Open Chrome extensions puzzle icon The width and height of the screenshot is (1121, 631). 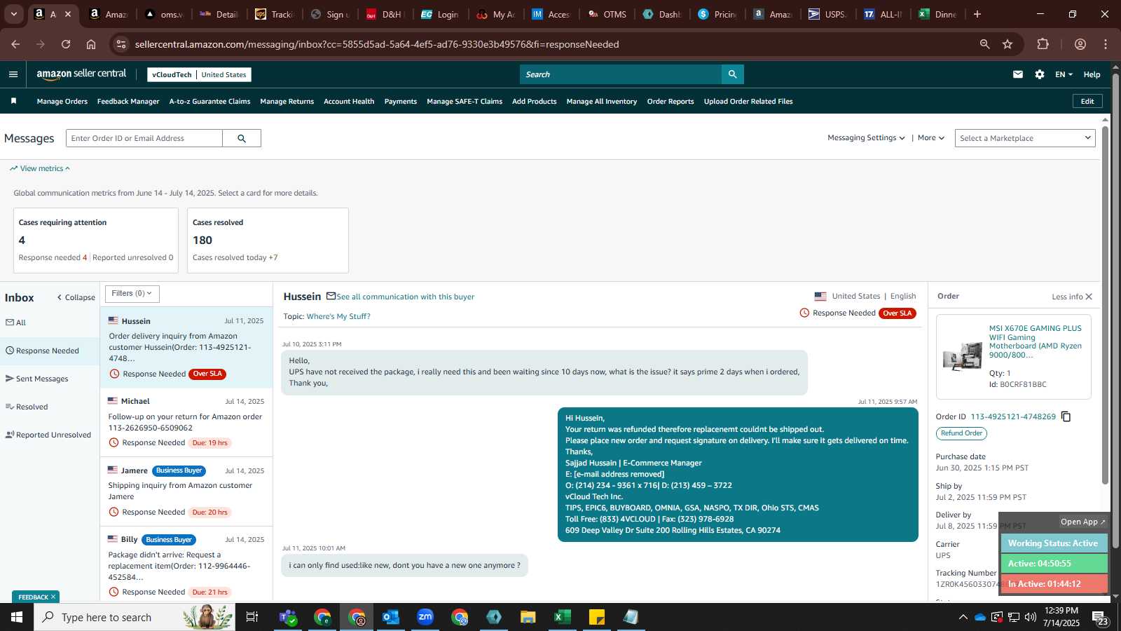[x=1043, y=44]
